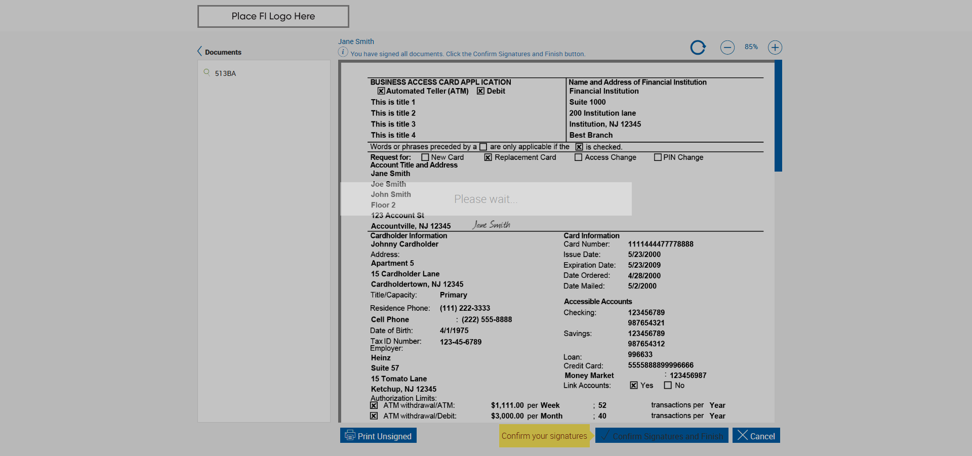Check the New Card checkbox

425,157
